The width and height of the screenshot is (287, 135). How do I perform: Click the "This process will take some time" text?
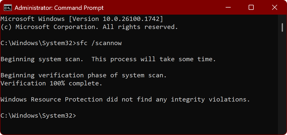coord(153,59)
